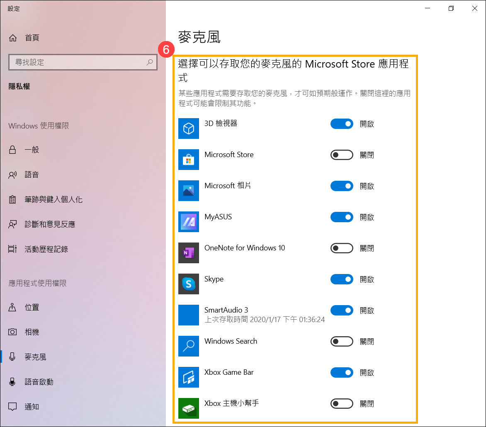Click the 尋找設定 search field
The height and width of the screenshot is (427, 486).
[83, 62]
